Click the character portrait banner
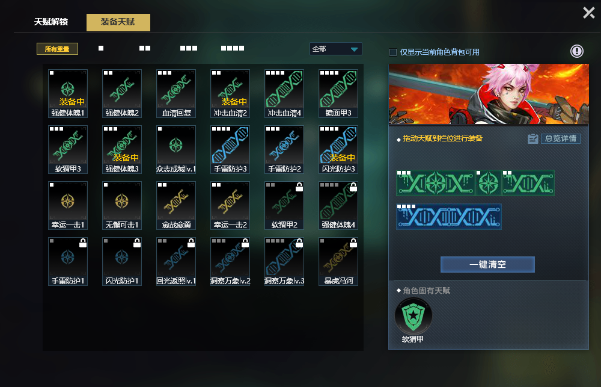601x387 pixels. [x=489, y=94]
